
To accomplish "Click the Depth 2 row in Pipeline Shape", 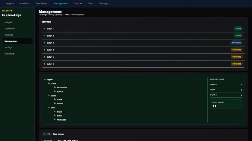I will pos(226,95).
